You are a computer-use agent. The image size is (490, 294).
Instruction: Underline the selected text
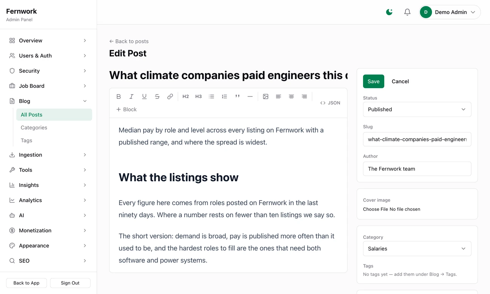144,96
